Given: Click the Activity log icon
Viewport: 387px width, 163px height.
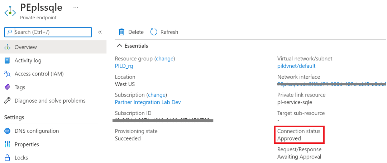Looking at the screenshot, I should point(7,60).
